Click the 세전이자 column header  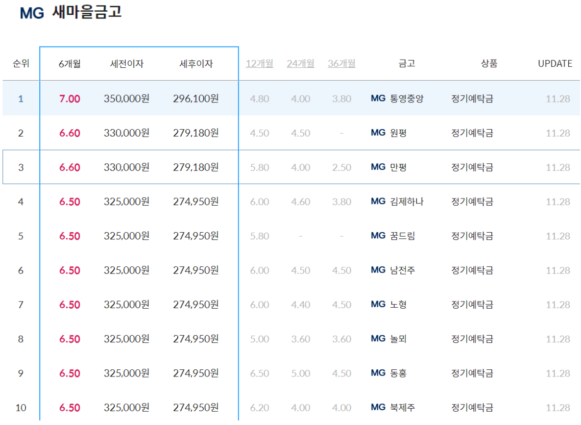[127, 64]
